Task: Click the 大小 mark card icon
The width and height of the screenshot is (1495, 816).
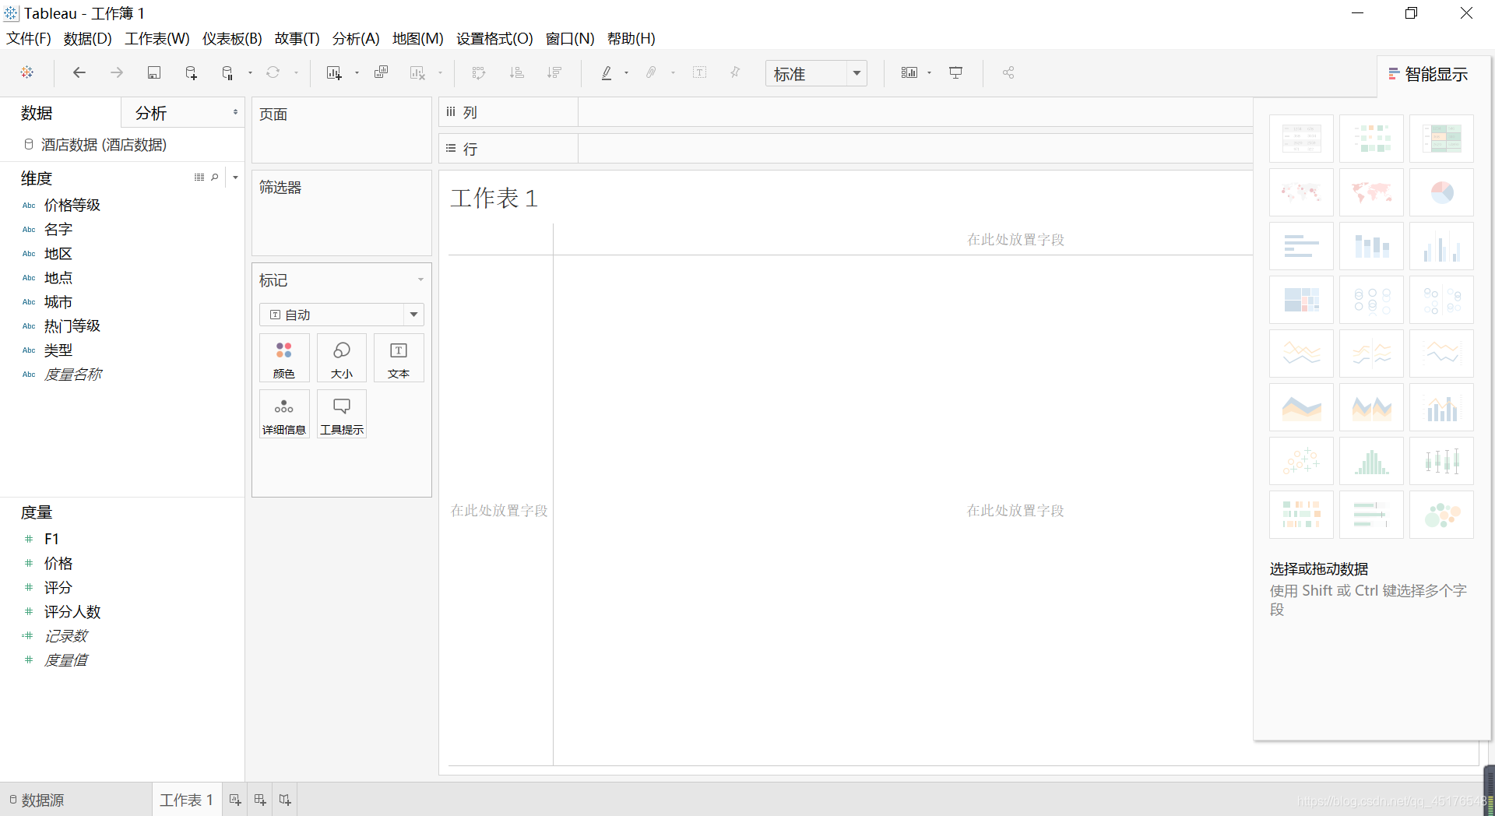Action: click(341, 357)
